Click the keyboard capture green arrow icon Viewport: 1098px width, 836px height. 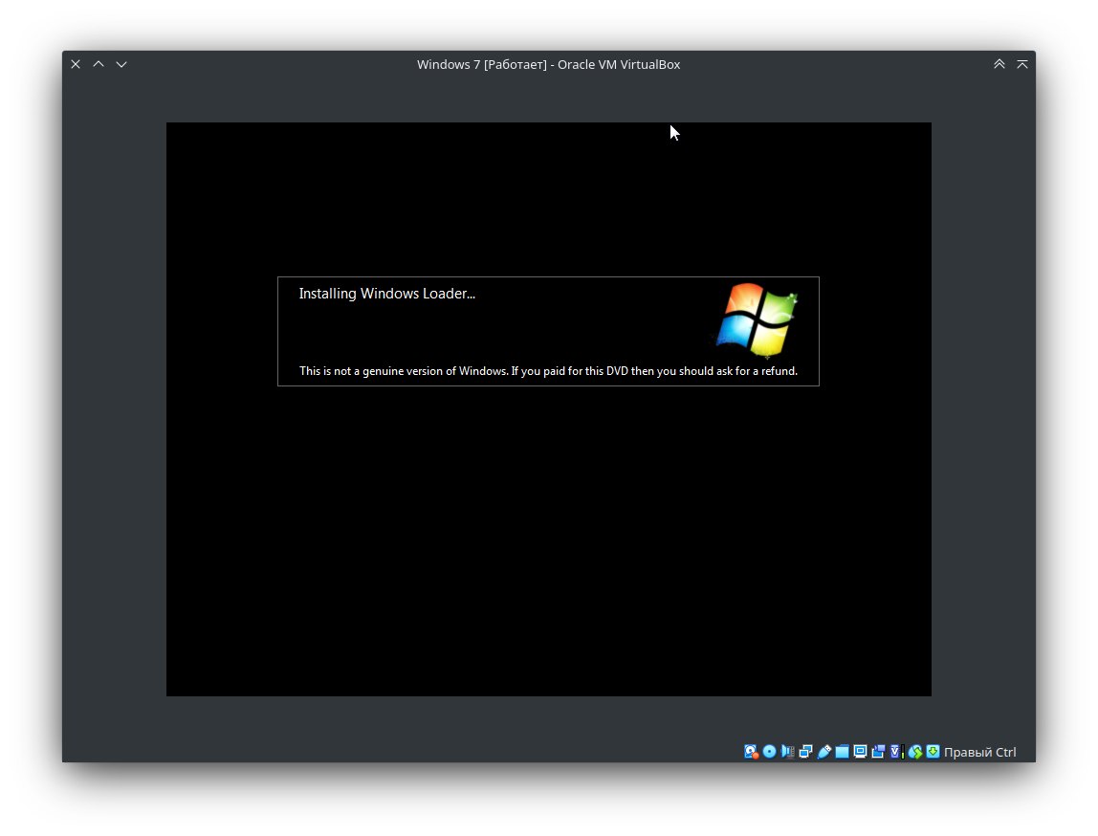coord(933,752)
